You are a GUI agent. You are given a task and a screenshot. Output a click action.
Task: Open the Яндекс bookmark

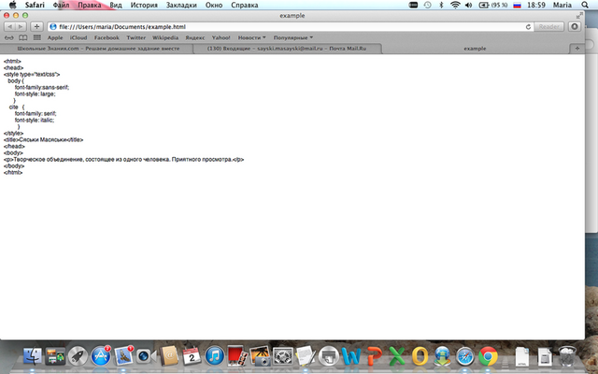195,37
